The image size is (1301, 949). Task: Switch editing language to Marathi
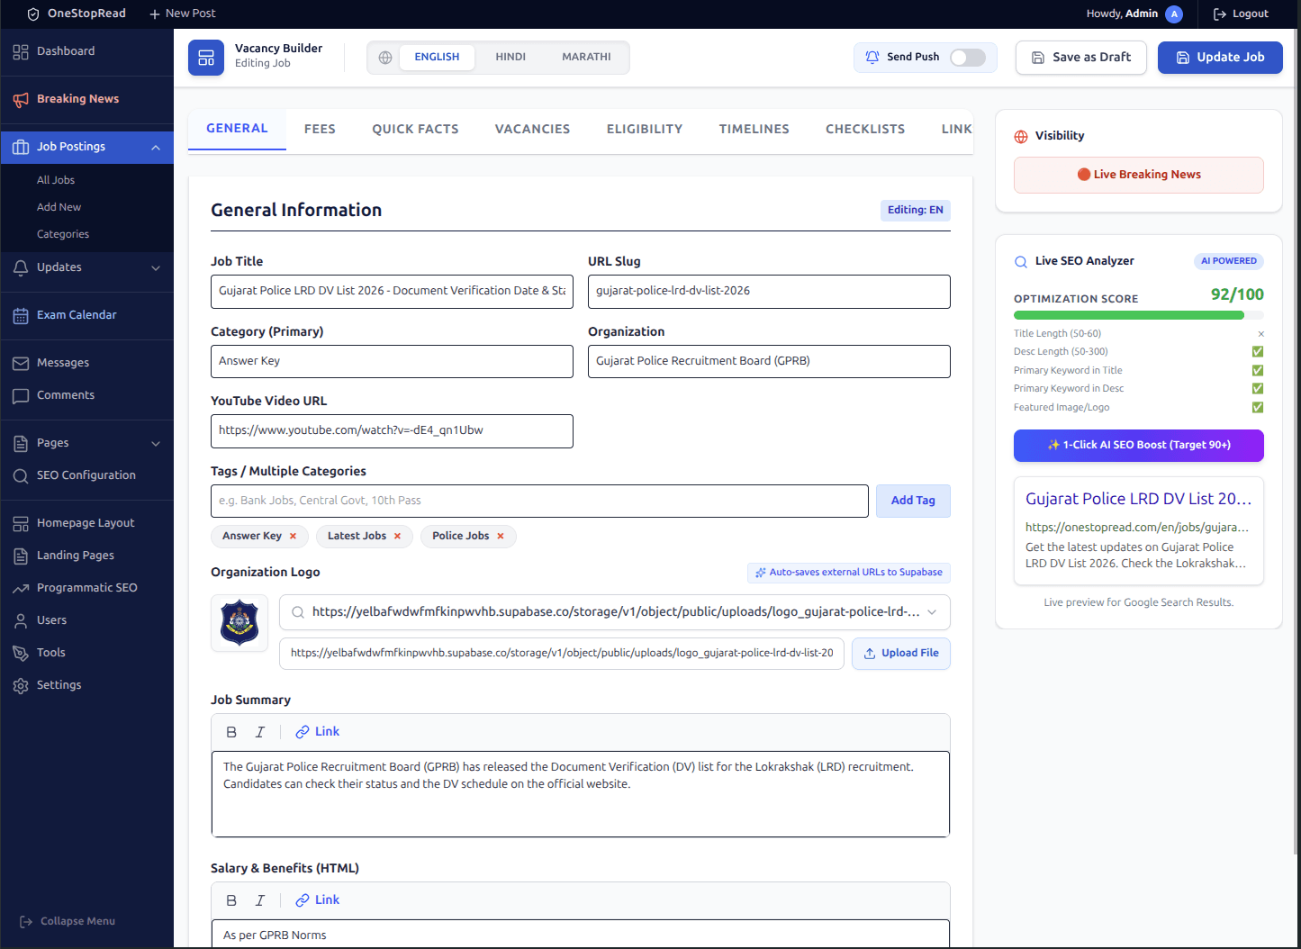(x=586, y=58)
